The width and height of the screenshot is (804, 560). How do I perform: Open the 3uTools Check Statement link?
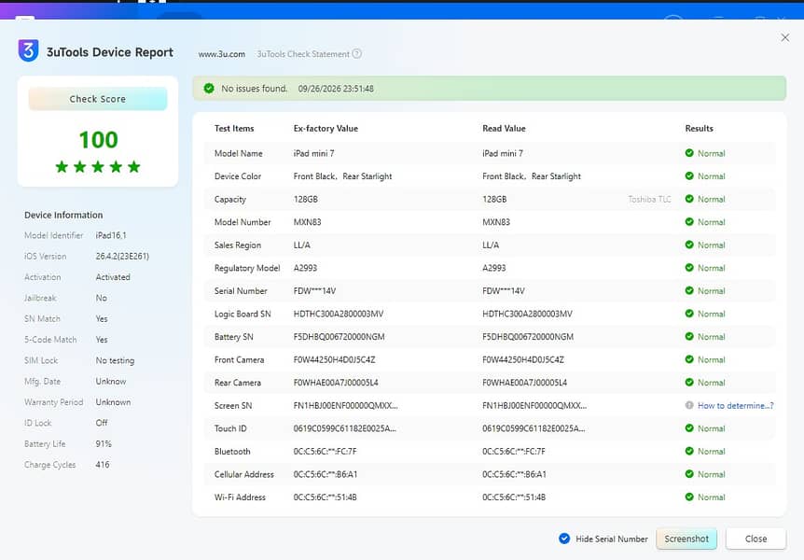pyautogui.click(x=303, y=54)
